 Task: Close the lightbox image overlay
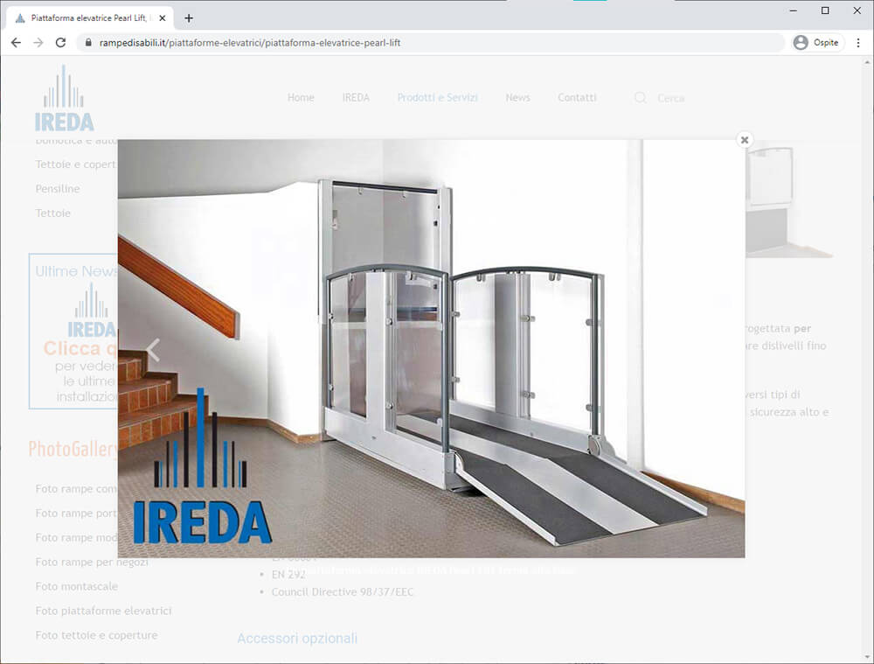(744, 139)
